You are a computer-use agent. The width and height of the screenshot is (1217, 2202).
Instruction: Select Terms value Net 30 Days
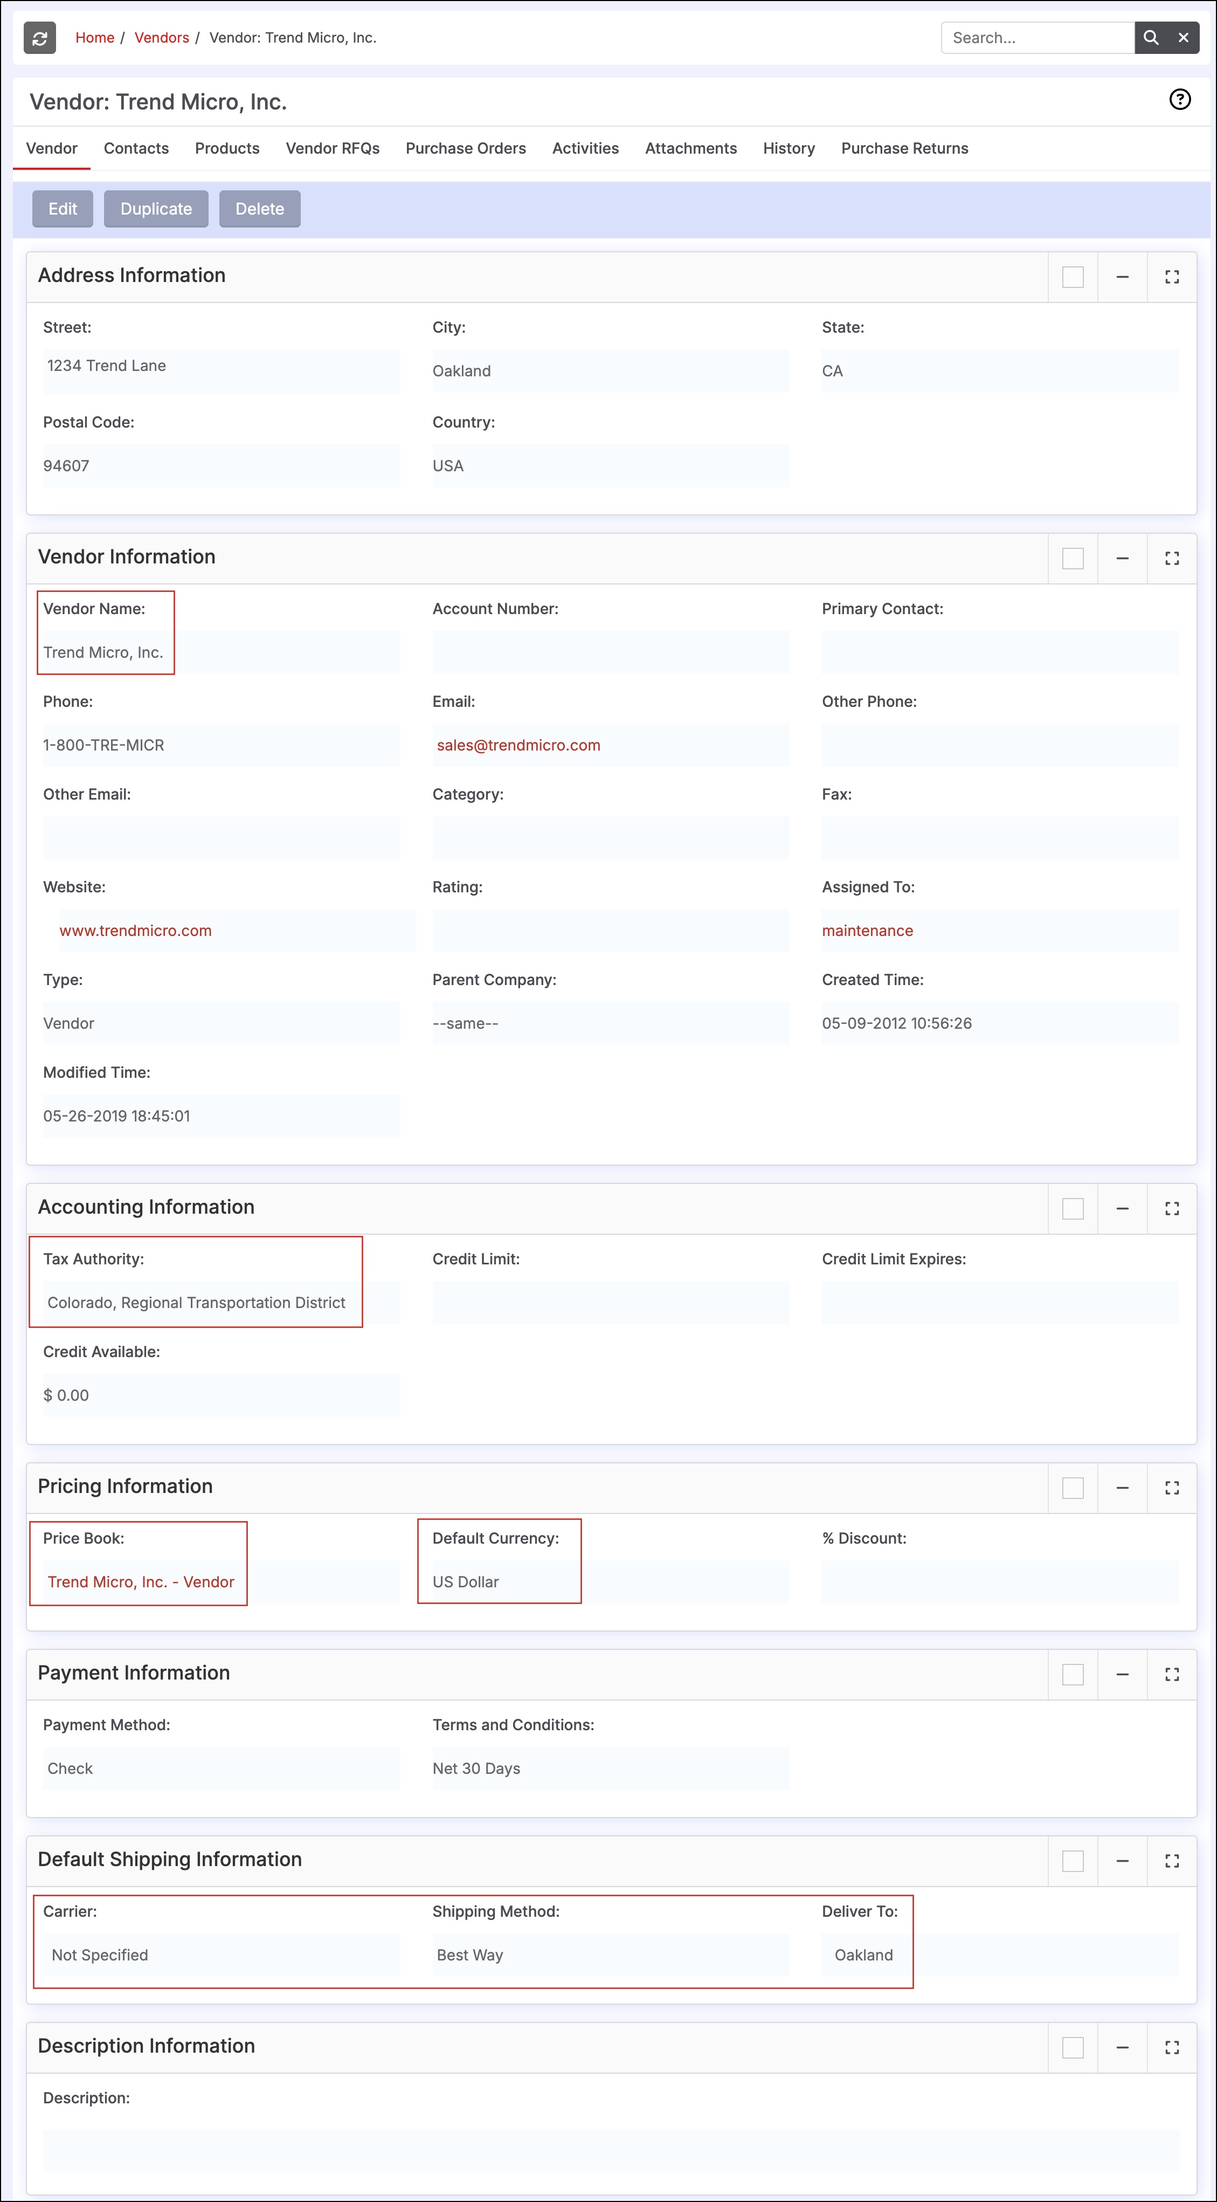pyautogui.click(x=476, y=1769)
